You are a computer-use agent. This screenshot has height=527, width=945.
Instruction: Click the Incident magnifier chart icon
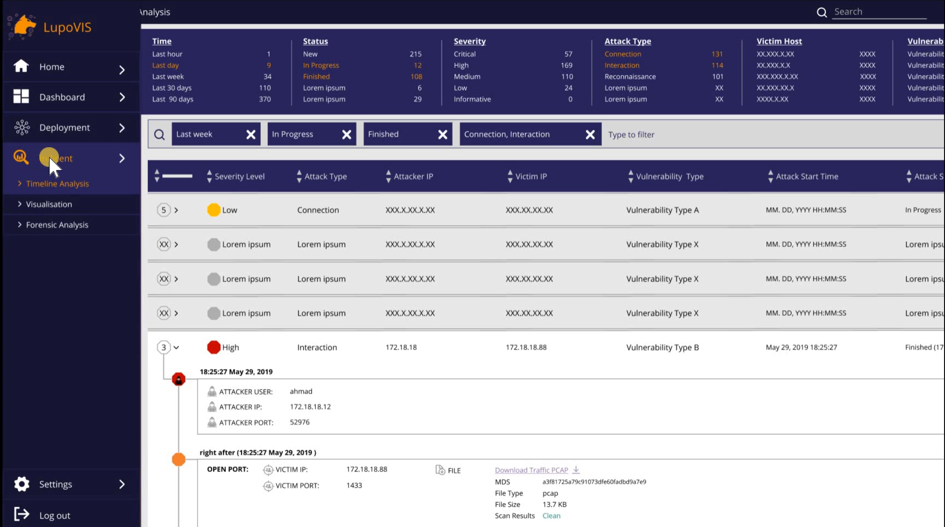pos(21,157)
